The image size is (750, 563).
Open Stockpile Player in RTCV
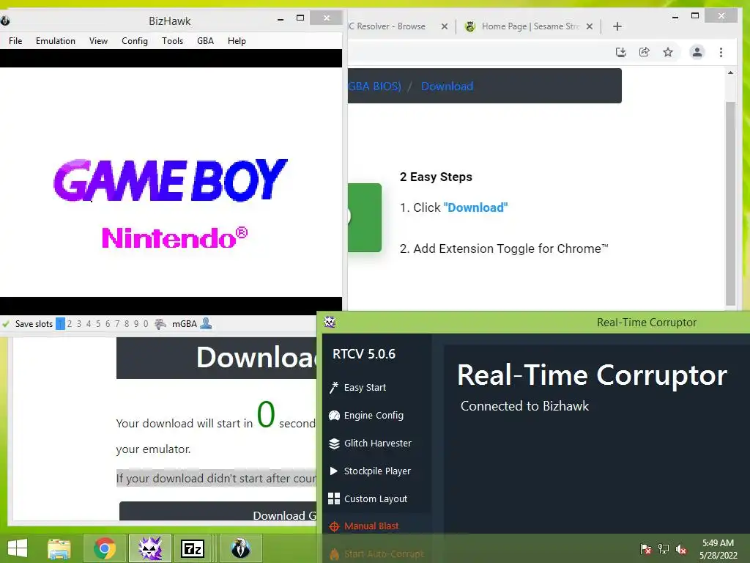(377, 471)
